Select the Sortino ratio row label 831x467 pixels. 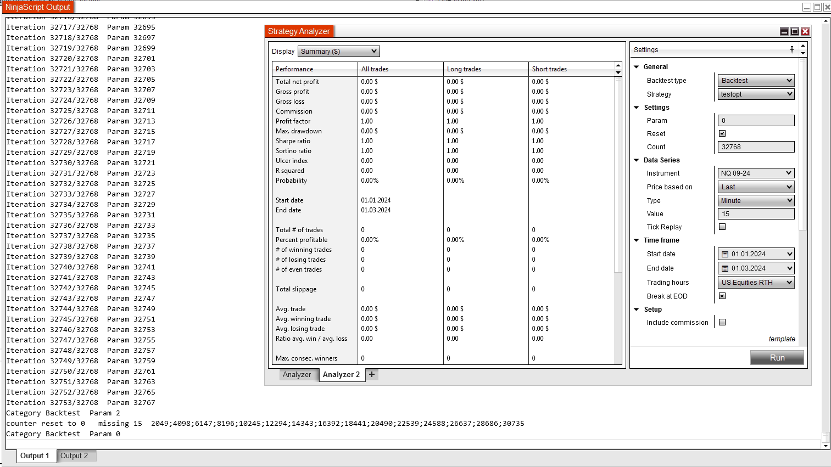[x=293, y=151]
